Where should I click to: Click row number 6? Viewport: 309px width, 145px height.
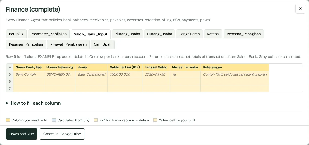pyautogui.click(x=10, y=81)
